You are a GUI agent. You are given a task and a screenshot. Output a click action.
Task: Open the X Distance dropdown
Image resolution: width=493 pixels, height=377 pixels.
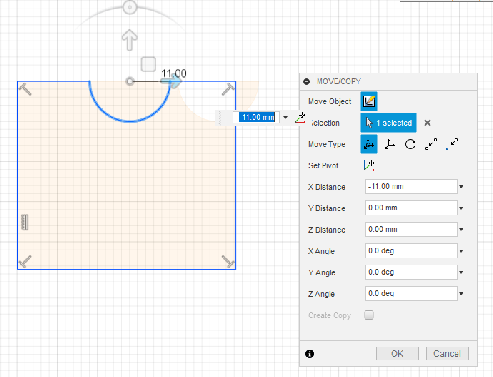coord(461,187)
